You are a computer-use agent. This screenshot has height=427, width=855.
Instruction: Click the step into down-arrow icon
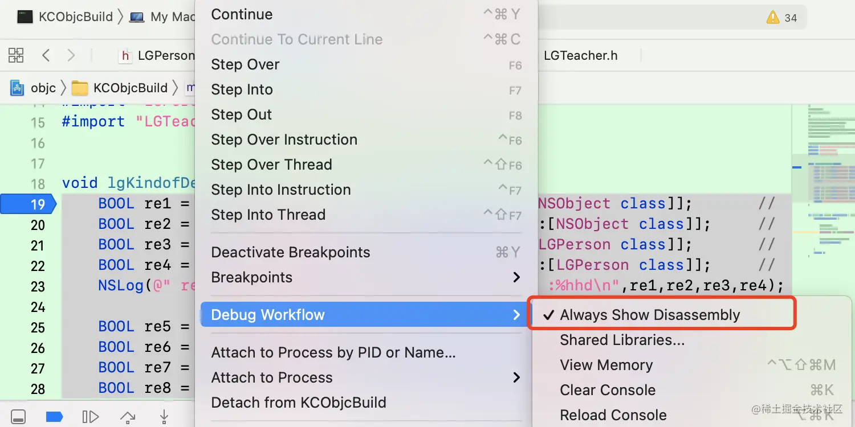(164, 417)
